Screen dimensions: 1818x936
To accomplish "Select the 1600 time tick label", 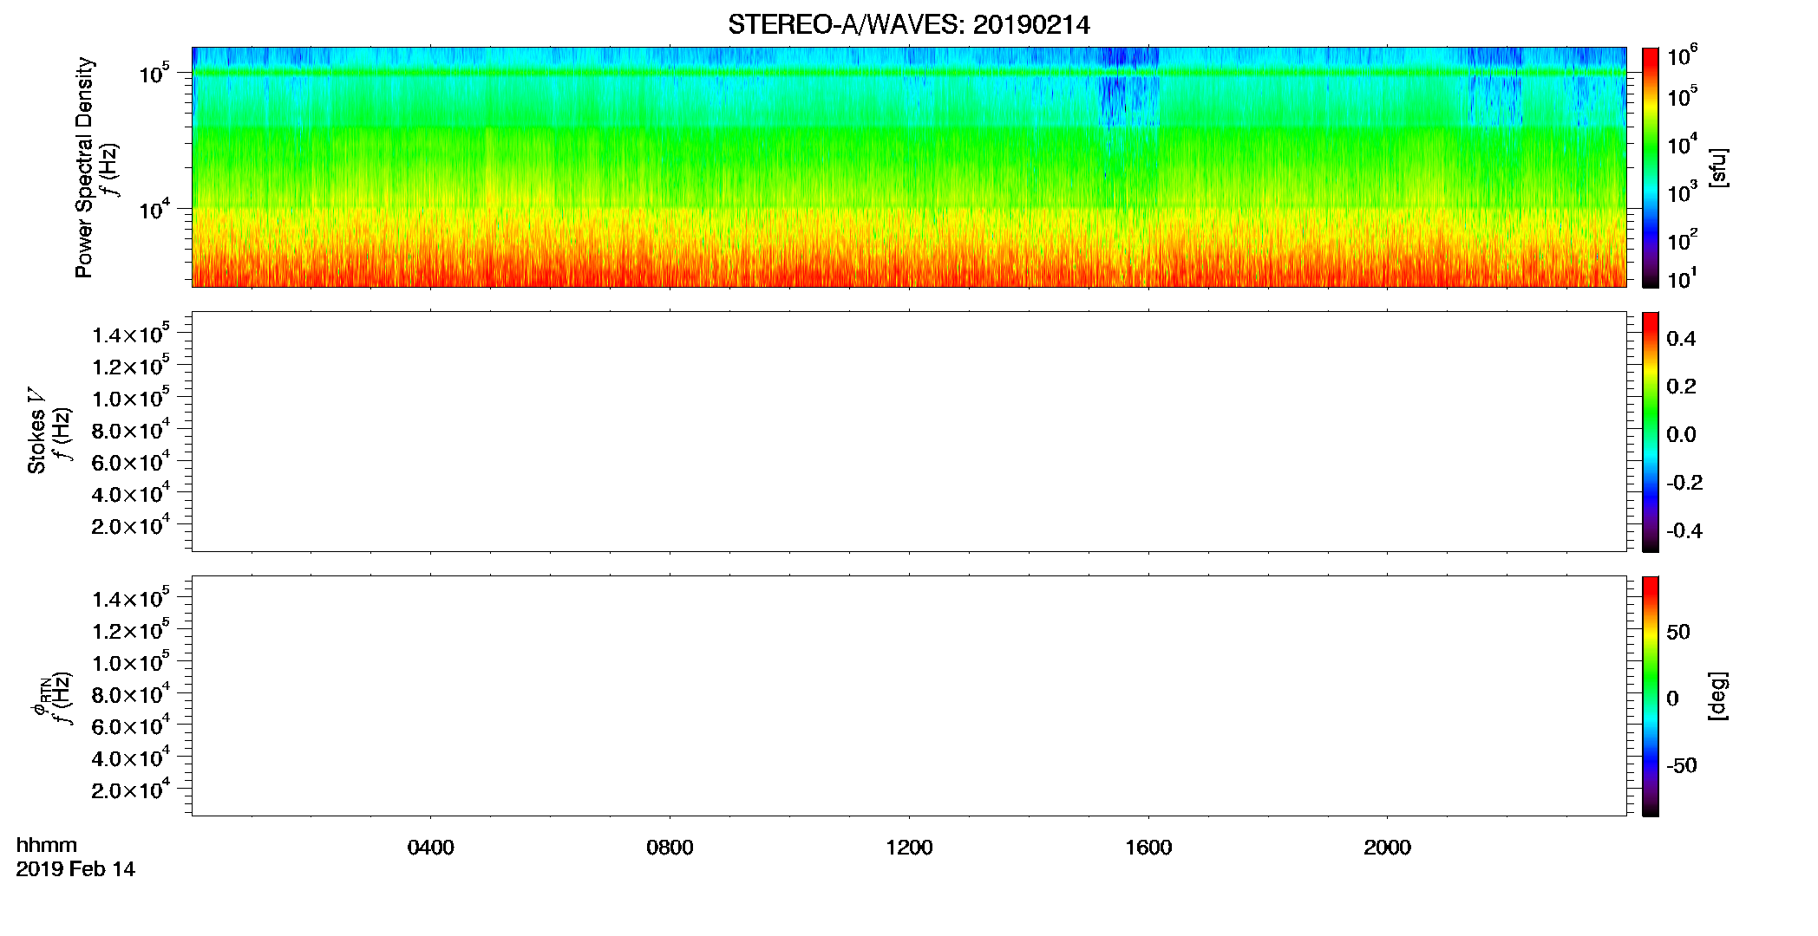I will click(1148, 848).
